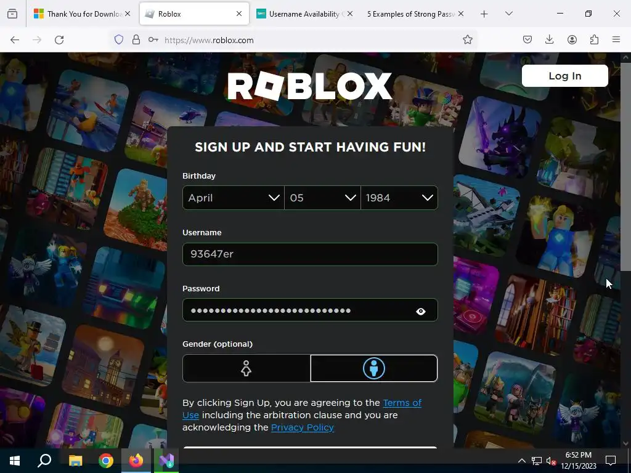
Task: Open network status tray icon
Action: pyautogui.click(x=537, y=461)
